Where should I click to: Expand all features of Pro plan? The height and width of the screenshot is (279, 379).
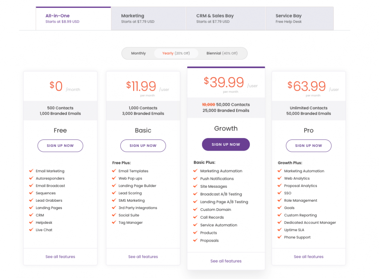(x=309, y=256)
